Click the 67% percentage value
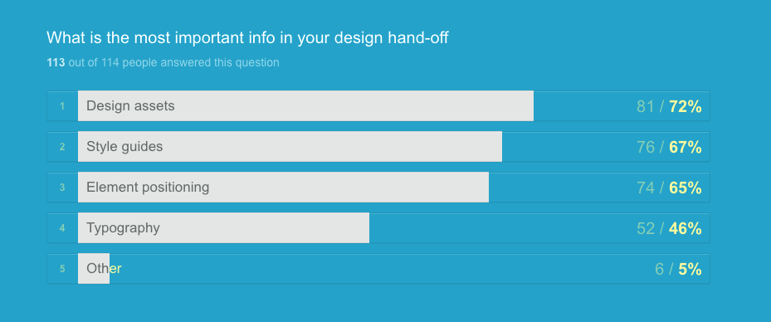This screenshot has width=771, height=322. (685, 147)
